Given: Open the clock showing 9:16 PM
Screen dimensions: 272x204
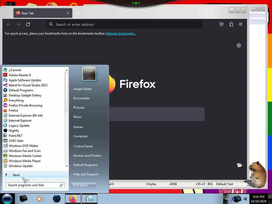Looking at the screenshot, I should tap(258, 199).
